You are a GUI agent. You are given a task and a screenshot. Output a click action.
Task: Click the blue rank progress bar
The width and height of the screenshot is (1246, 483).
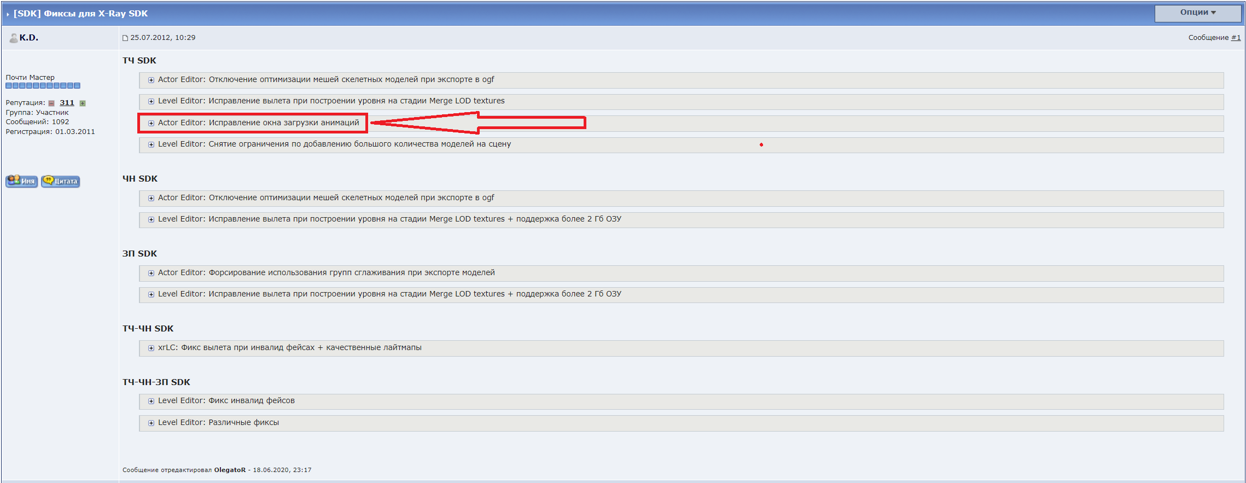coord(43,86)
